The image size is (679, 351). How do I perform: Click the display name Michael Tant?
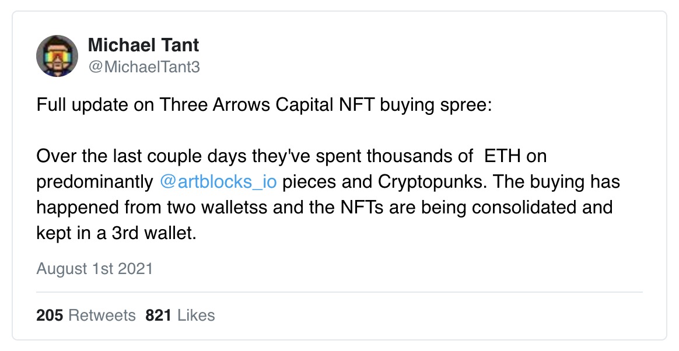pos(143,45)
